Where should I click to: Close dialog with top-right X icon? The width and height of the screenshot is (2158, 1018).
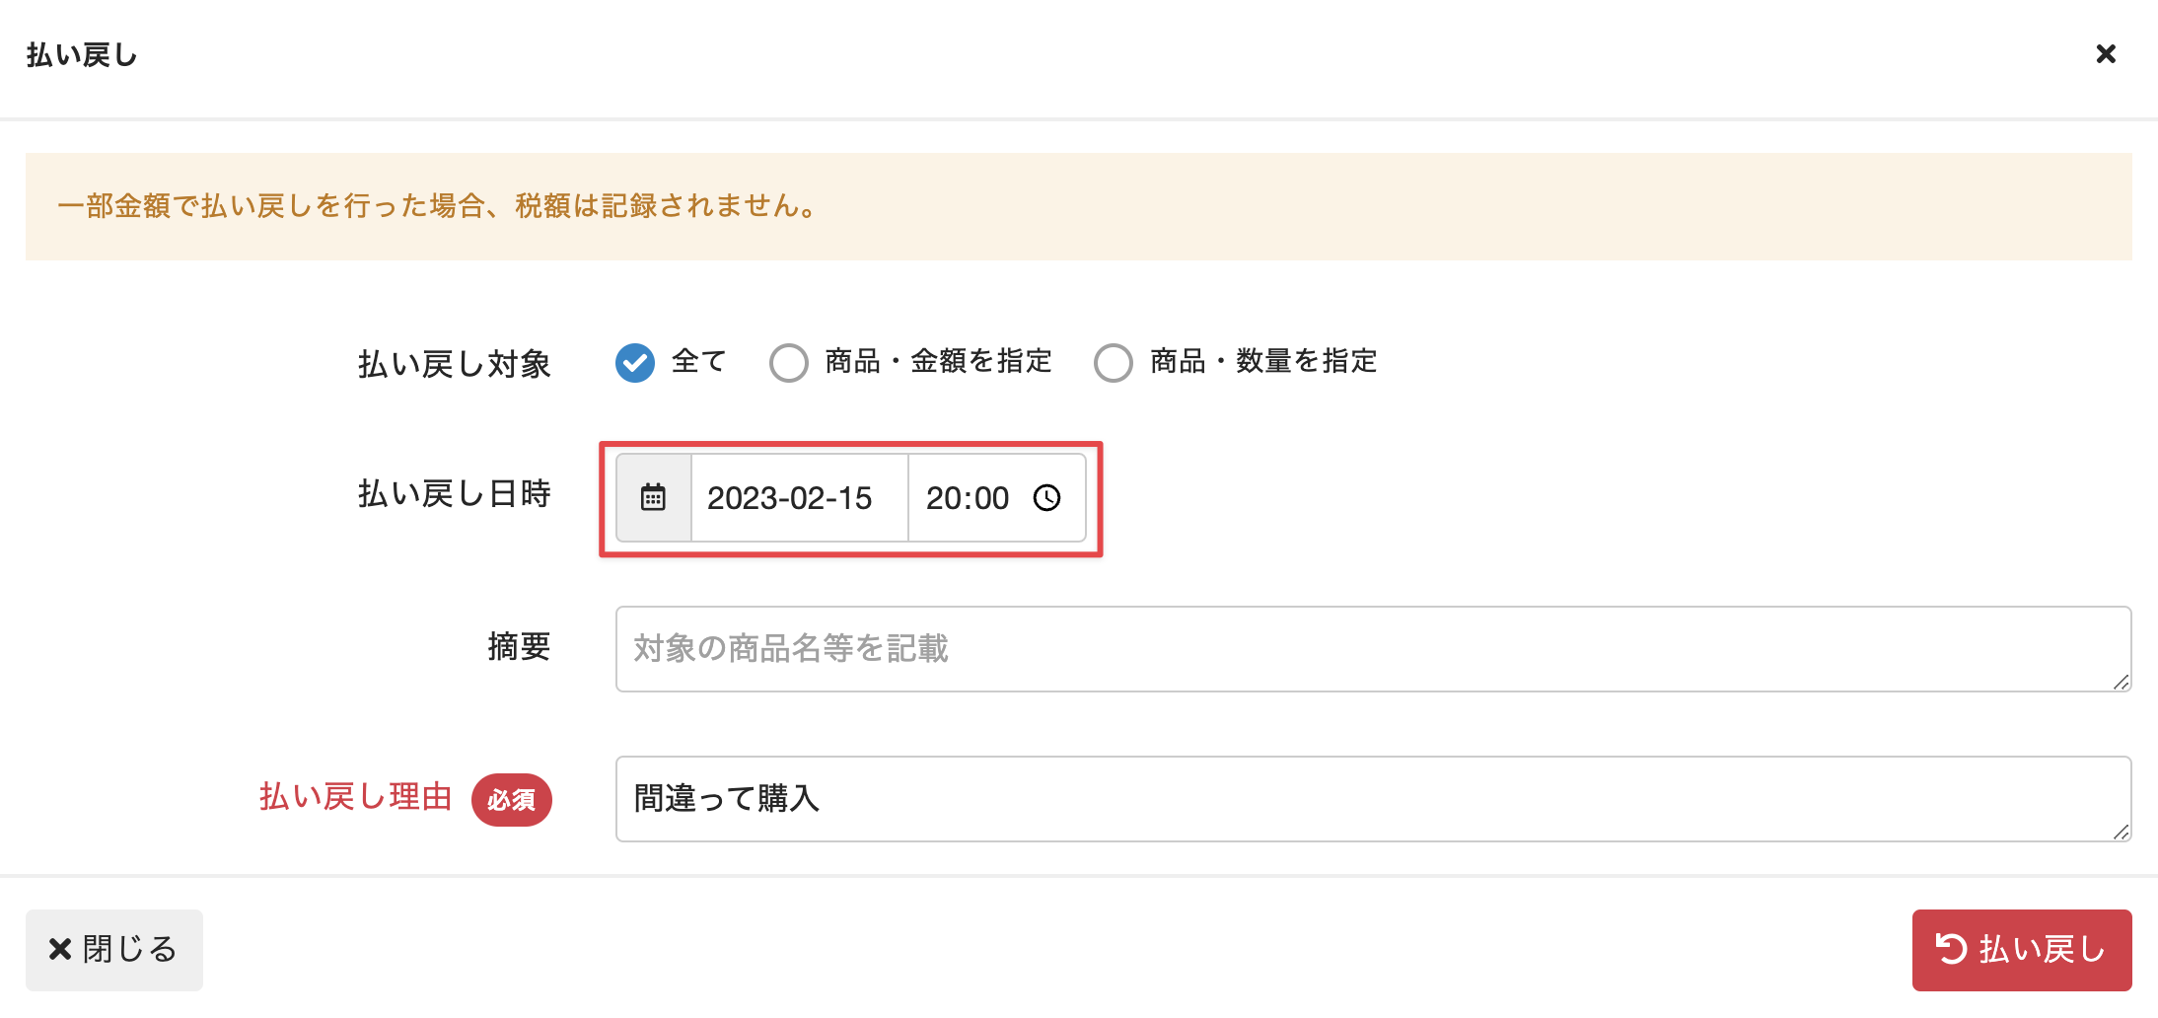pos(2106,54)
